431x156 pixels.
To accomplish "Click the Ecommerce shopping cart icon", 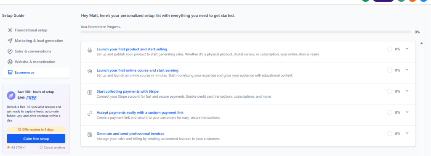I will [x=10, y=73].
